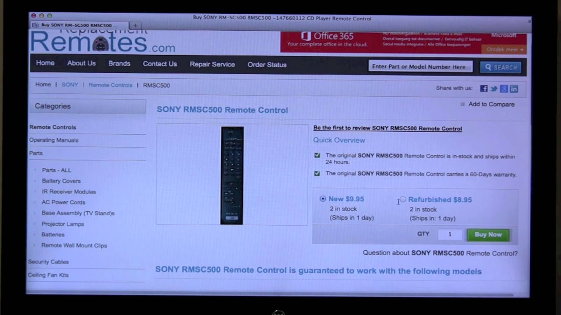Open a new browser tab with plus button
This screenshot has height=315, width=561.
[x=135, y=25]
